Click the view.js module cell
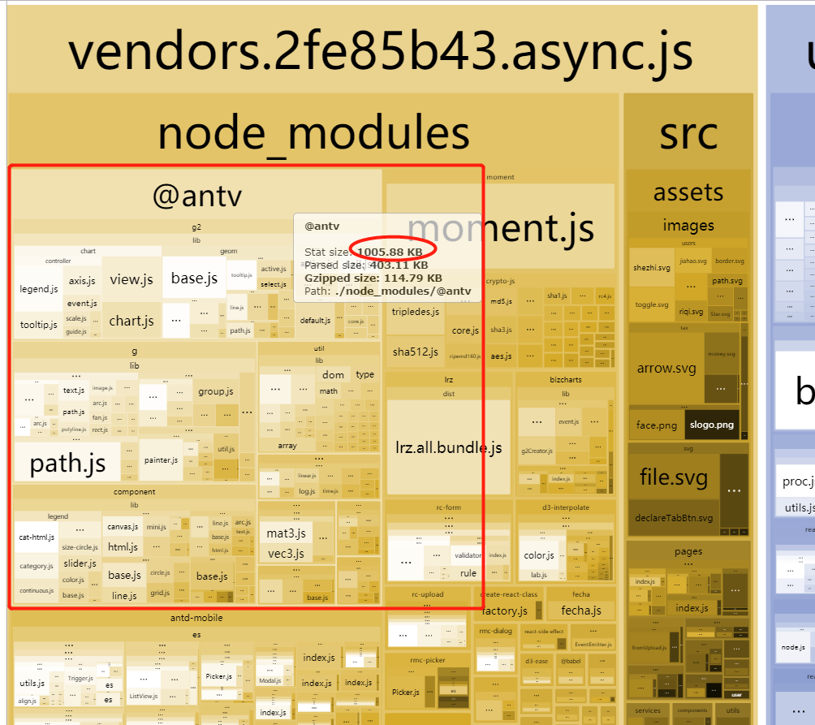Viewport: 815px width, 725px height. (132, 278)
